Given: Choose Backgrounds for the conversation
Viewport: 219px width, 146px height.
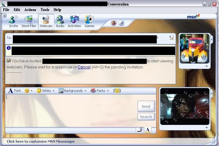Looking at the screenshot, I should point(71,91).
